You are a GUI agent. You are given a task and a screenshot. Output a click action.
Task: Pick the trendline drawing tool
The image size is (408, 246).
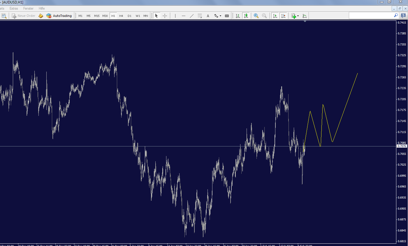[x=191, y=16]
